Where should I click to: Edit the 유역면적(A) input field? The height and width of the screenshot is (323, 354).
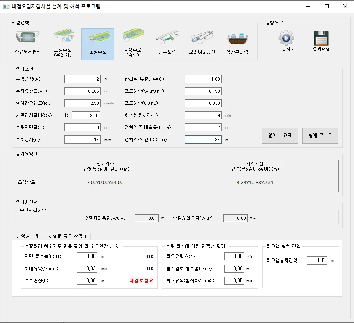click(x=82, y=79)
